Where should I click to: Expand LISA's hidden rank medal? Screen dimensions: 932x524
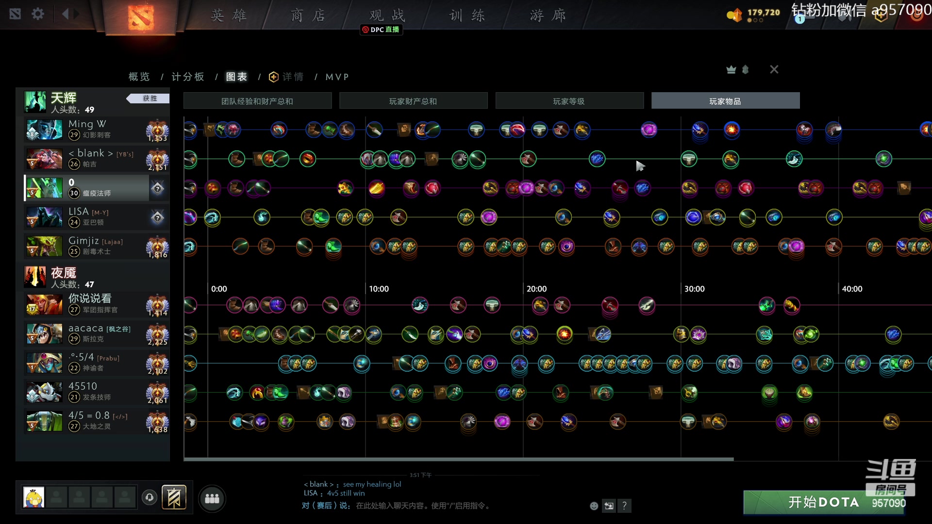[x=157, y=217]
